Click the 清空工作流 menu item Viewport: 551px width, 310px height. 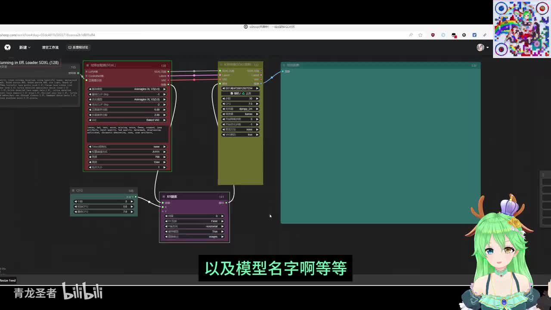tap(50, 47)
